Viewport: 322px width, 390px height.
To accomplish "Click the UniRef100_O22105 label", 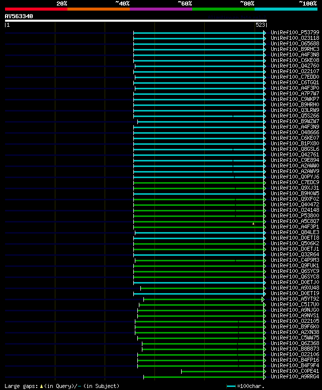I will pyautogui.click(x=295, y=321).
